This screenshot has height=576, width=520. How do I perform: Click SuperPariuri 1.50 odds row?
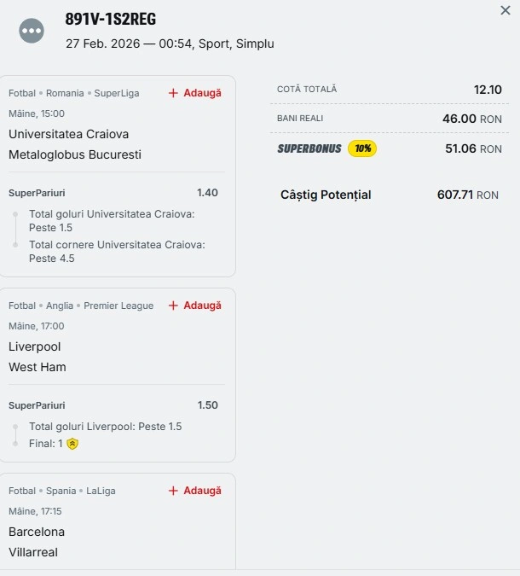tap(113, 405)
